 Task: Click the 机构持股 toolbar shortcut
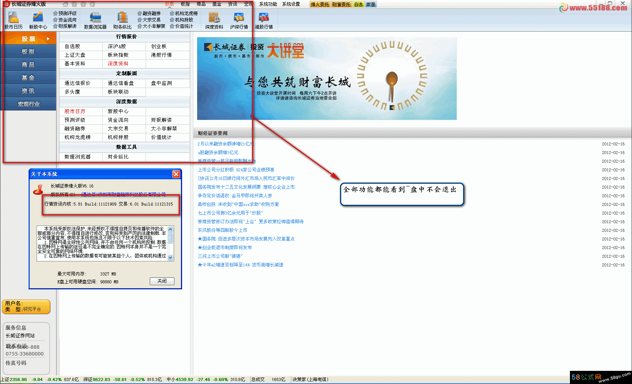[181, 20]
